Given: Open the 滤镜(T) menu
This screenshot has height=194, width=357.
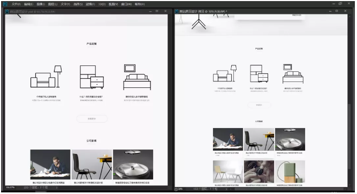Looking at the screenshot, I should [x=90, y=4].
